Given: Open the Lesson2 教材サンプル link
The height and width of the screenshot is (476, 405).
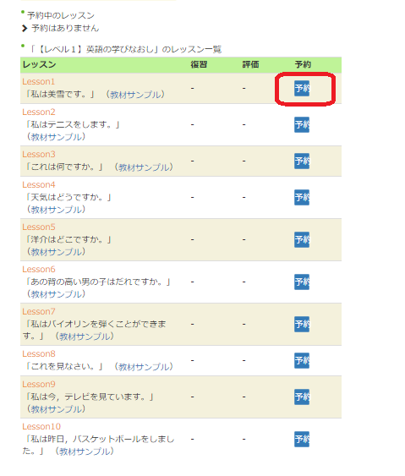Looking at the screenshot, I should click(56, 137).
